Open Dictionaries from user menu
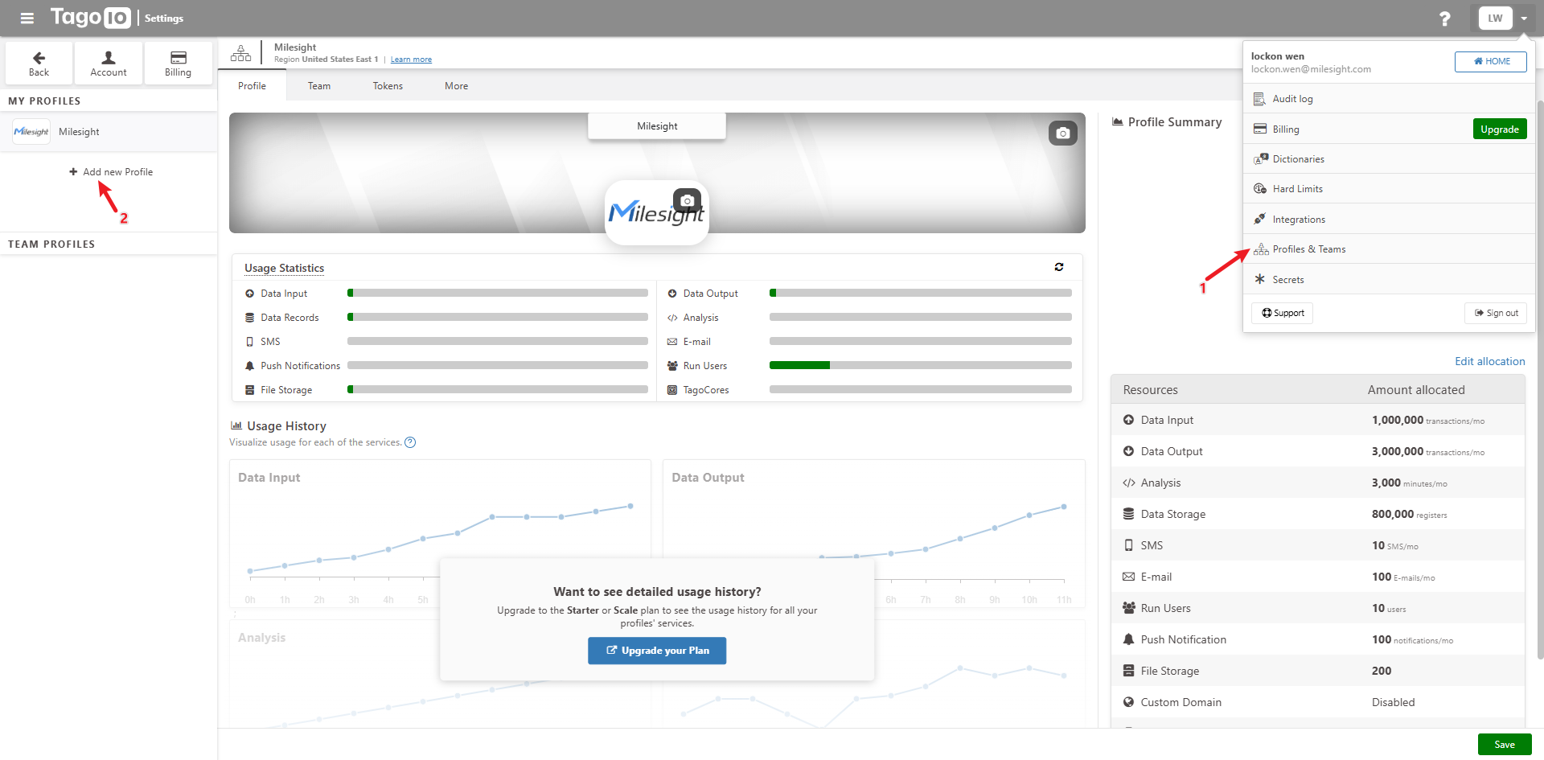The width and height of the screenshot is (1544, 760). click(x=1389, y=159)
